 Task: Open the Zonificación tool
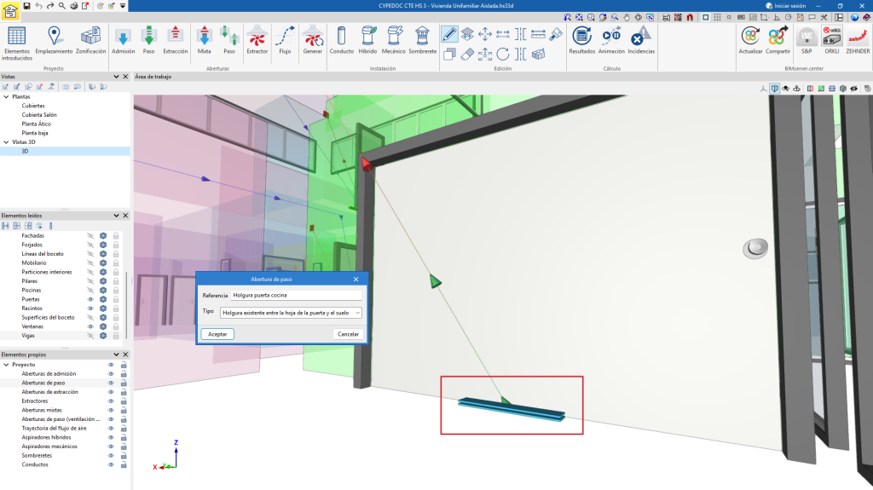90,40
